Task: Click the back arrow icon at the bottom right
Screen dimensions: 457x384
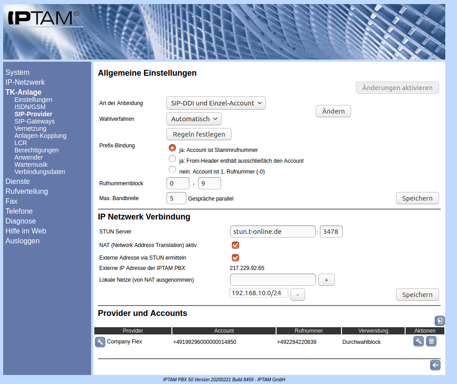Action: click(435, 365)
